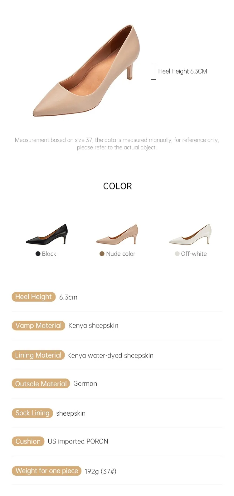Click the nude color swatch dot

click(102, 254)
